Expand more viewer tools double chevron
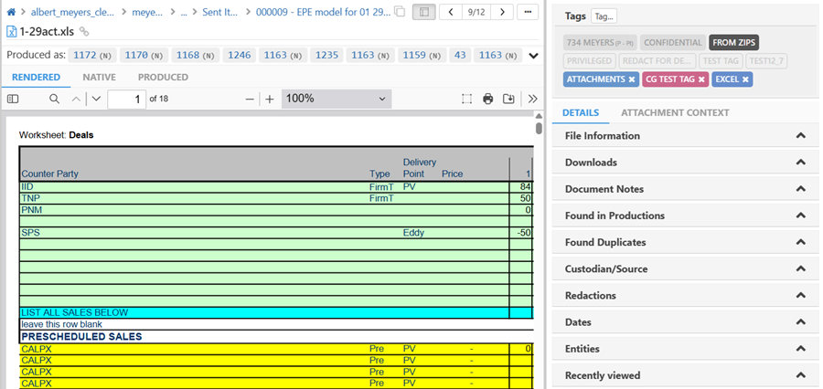Viewport: 823px width, 389px height. pyautogui.click(x=533, y=99)
